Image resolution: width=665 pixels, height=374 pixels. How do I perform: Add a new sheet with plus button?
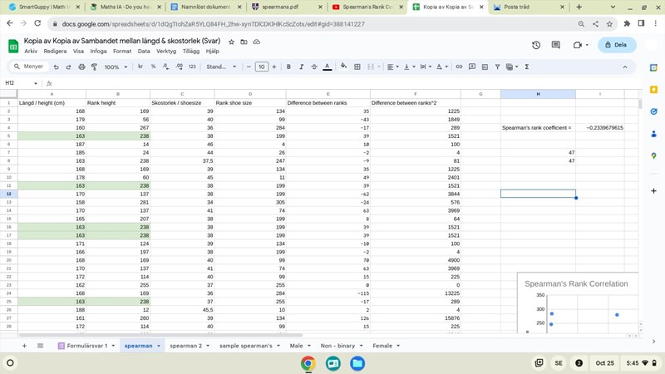pyautogui.click(x=24, y=346)
